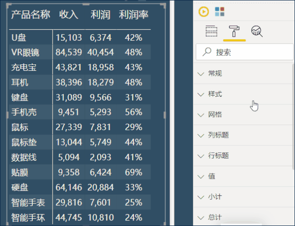Click the profit value 20,884

pos(101,187)
